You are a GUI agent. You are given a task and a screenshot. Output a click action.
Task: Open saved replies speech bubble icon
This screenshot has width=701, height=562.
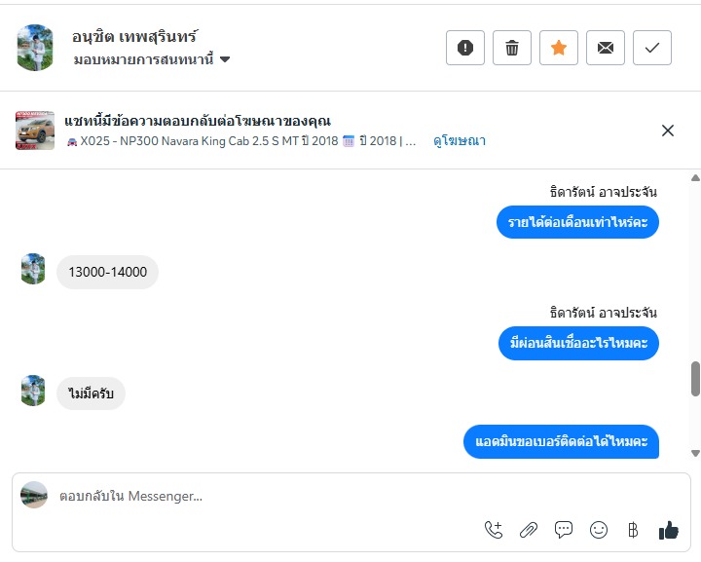[x=564, y=530]
